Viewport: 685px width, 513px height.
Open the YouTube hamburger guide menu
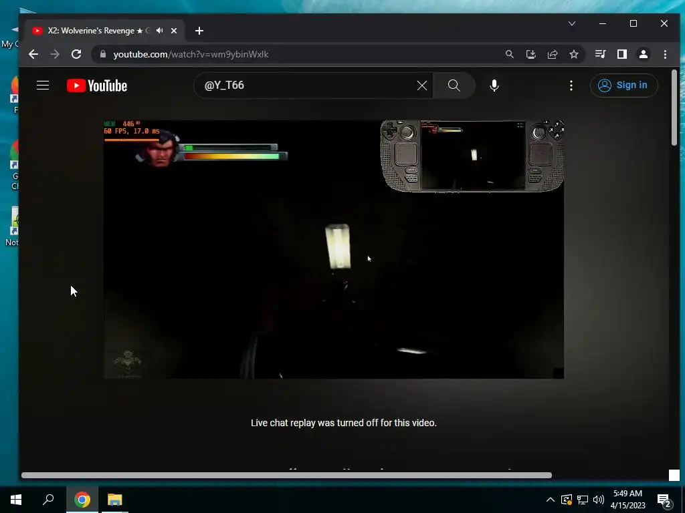pos(43,85)
